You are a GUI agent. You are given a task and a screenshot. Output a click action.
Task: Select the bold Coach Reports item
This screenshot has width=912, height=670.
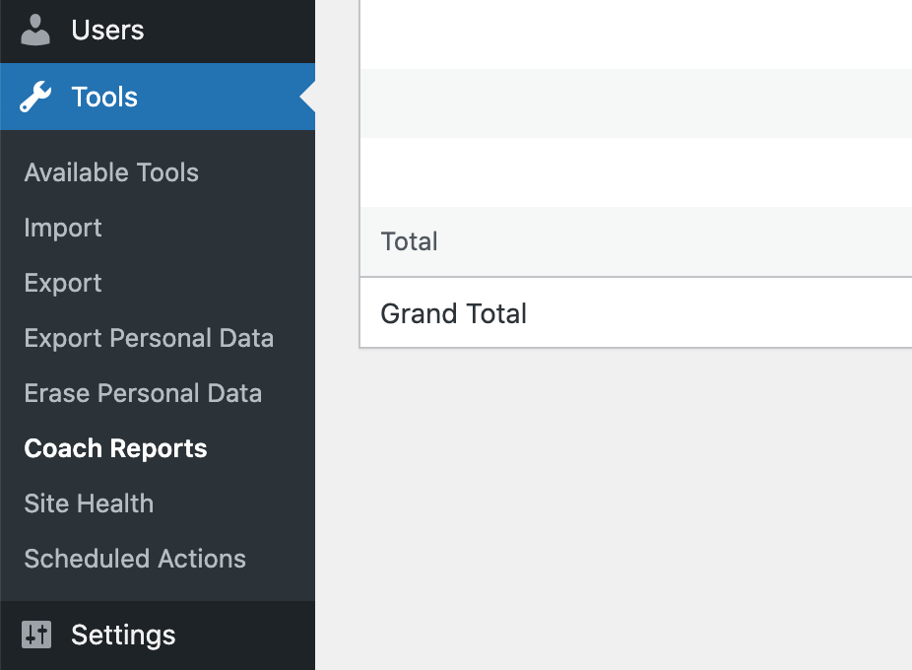[116, 448]
